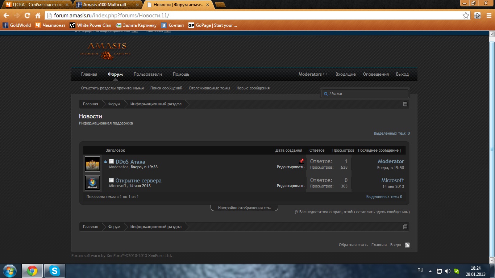Open the GoldWorld bookmark

tap(17, 25)
